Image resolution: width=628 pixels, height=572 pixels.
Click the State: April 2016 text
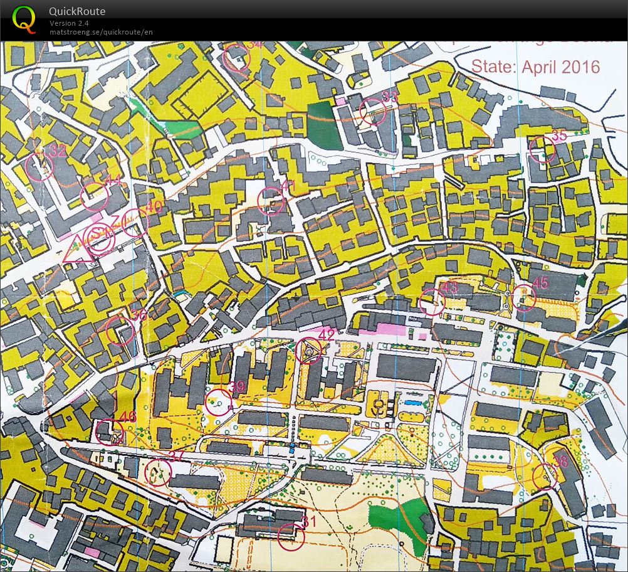pos(536,67)
